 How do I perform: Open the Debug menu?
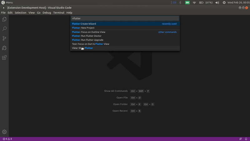(x=47, y=13)
